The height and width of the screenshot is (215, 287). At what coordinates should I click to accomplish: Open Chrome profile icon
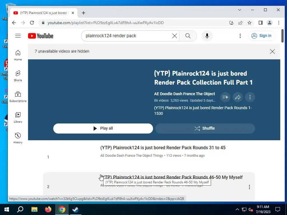pyautogui.click(x=269, y=23)
